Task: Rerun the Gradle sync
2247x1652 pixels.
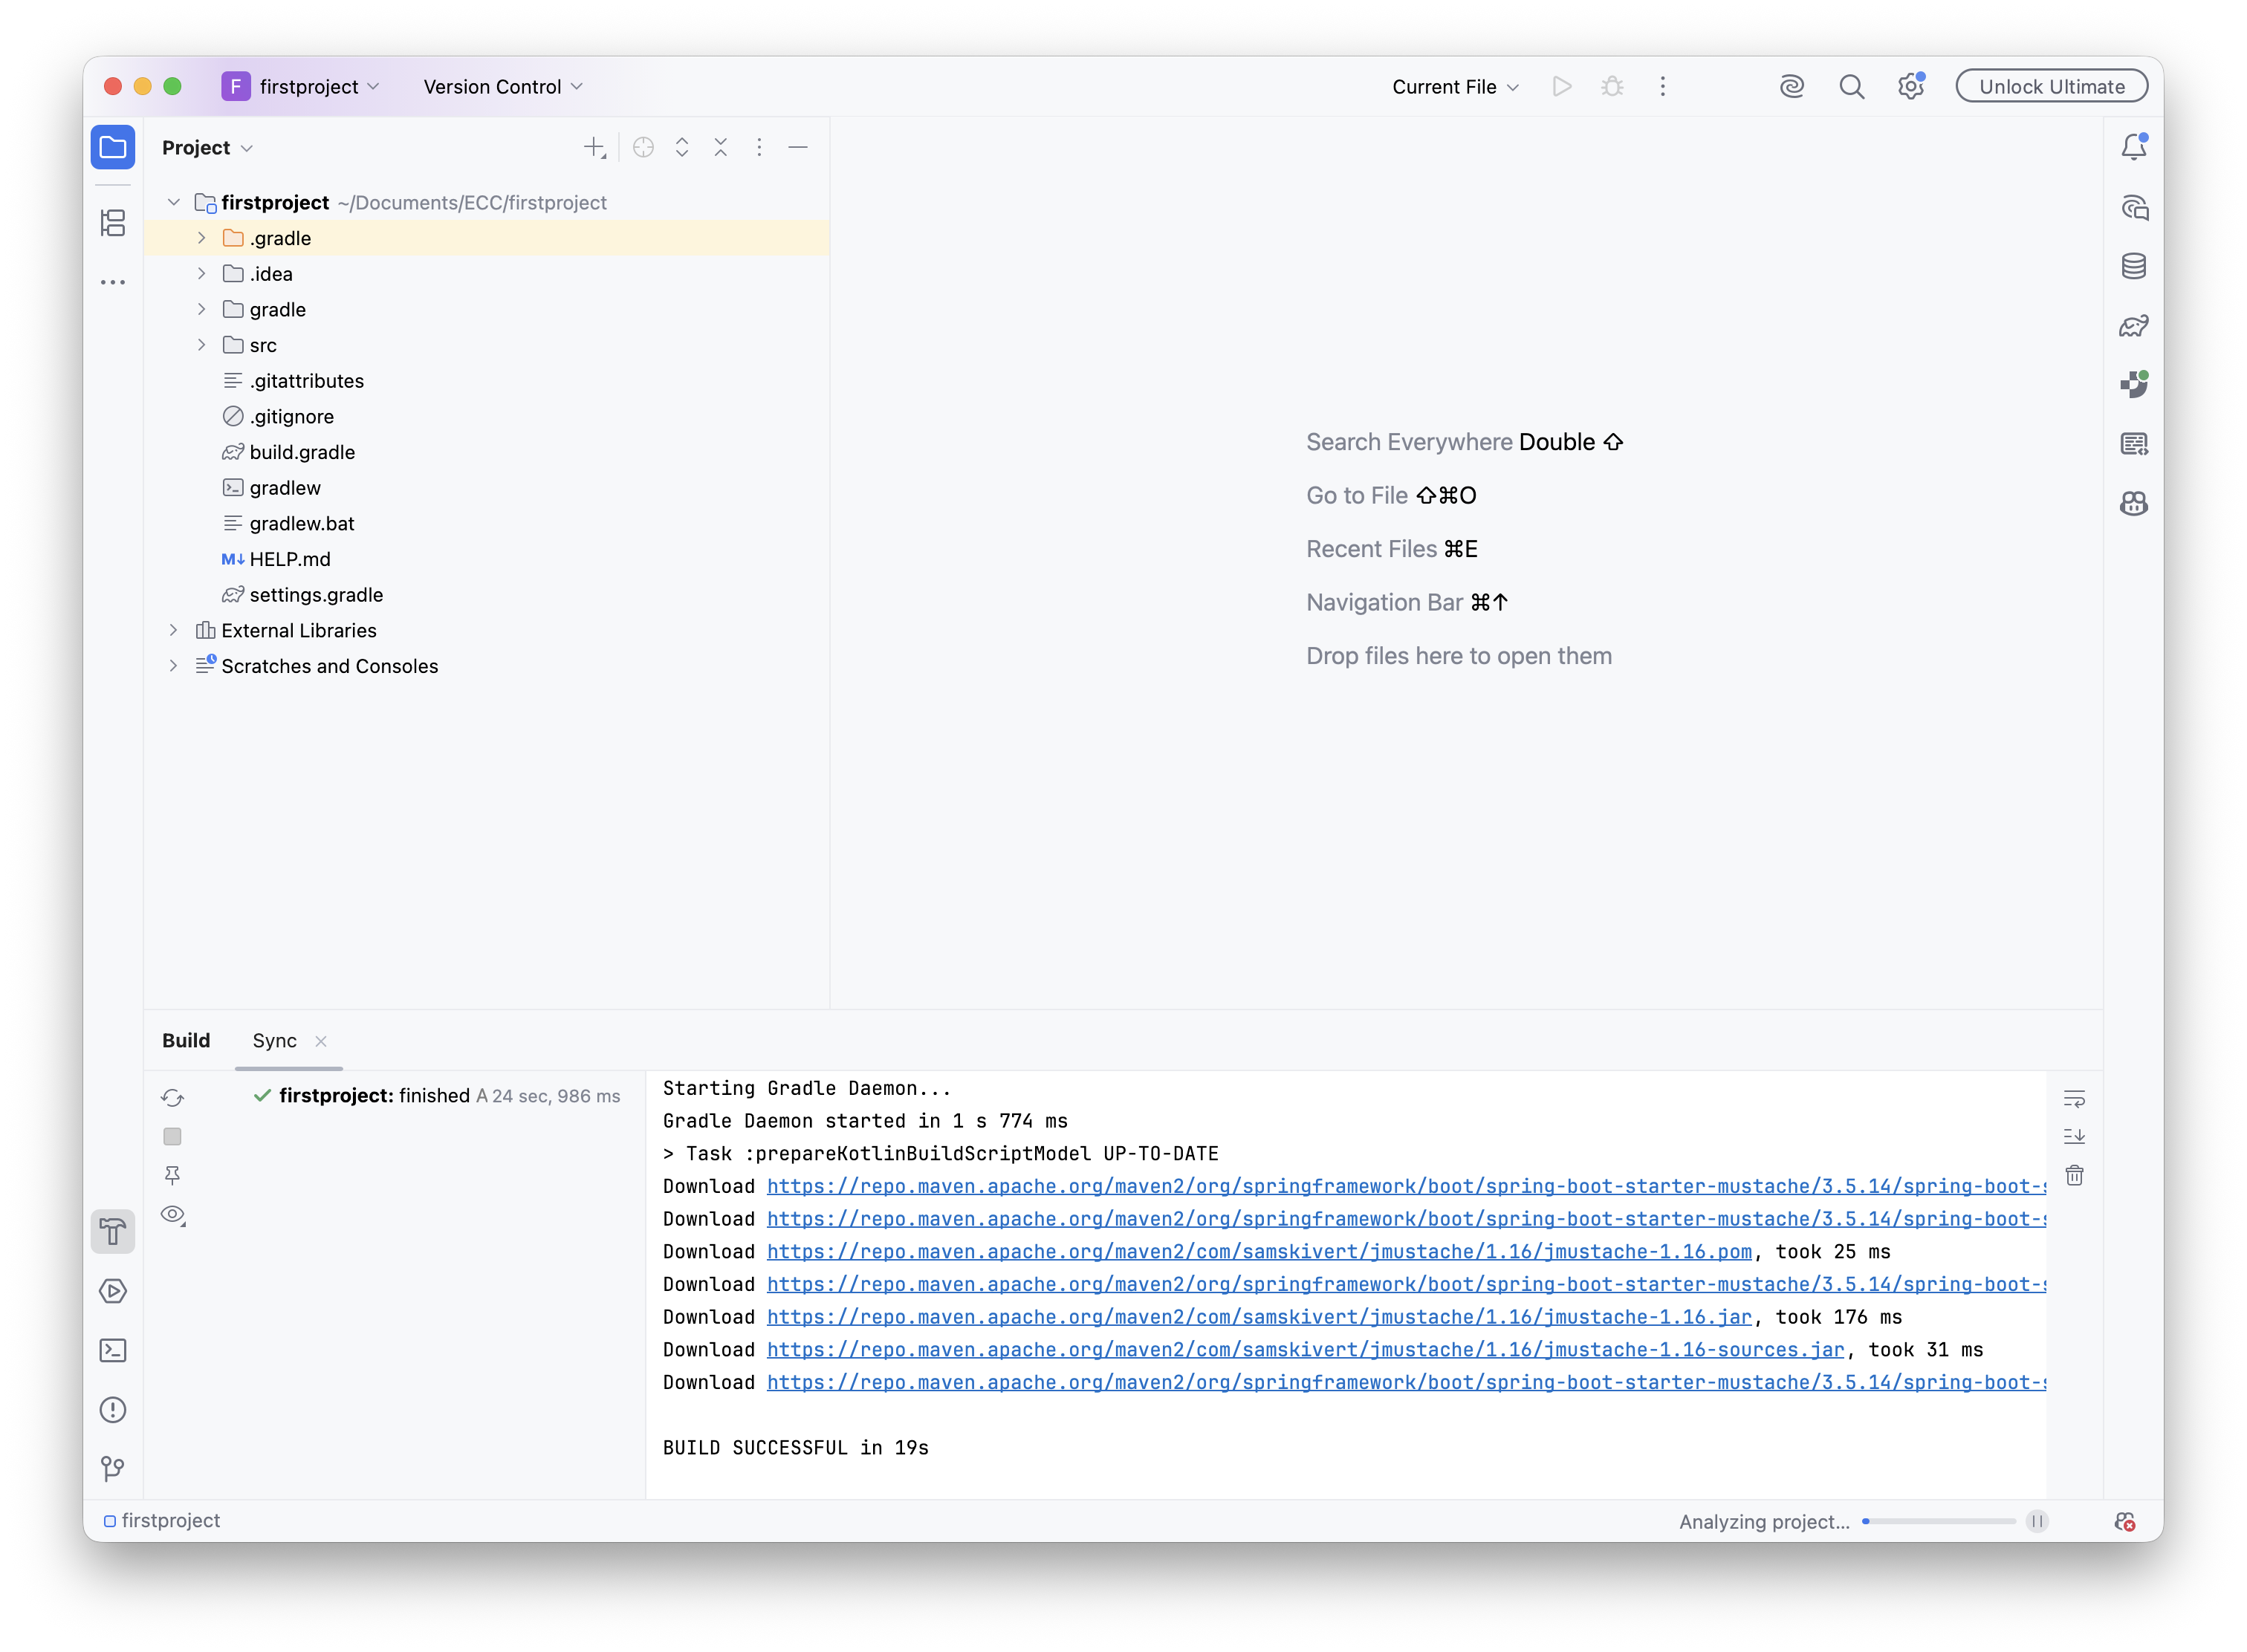Action: coord(172,1098)
